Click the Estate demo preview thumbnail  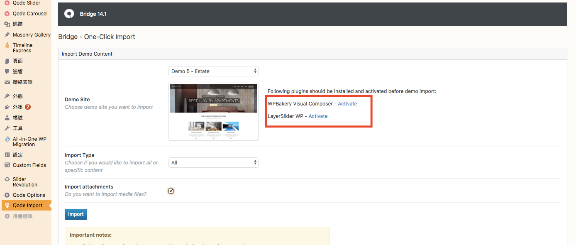213,112
